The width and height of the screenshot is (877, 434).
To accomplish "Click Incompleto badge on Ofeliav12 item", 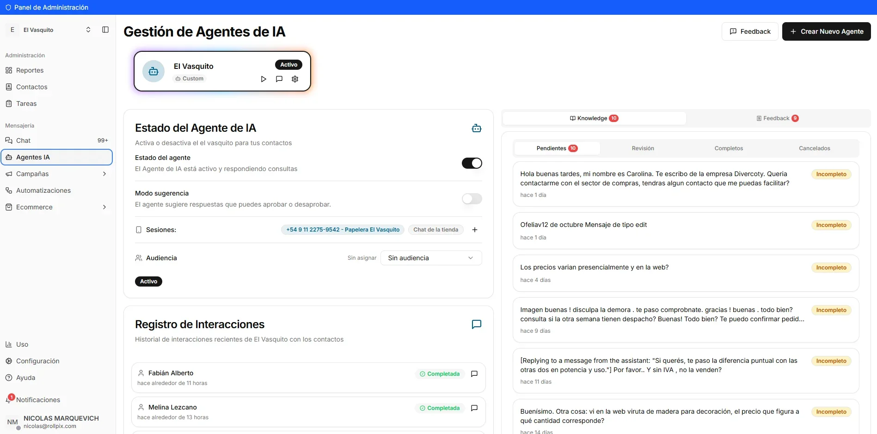I will (x=831, y=225).
